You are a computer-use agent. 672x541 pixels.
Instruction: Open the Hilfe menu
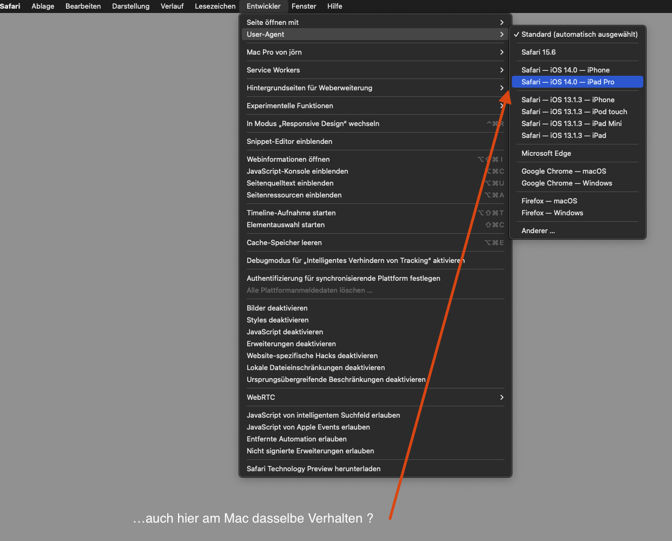point(334,6)
